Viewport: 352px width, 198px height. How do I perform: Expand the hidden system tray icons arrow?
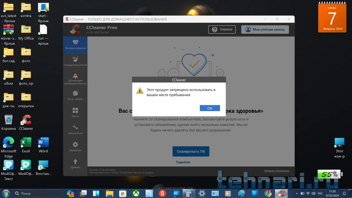(297, 193)
